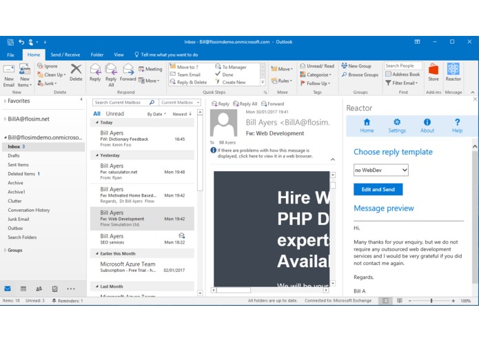Click the ribbon Reply All icon
The image size is (479, 341).
111,69
